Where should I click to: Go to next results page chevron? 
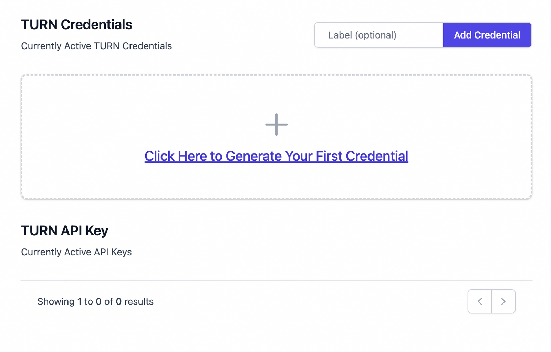click(503, 301)
